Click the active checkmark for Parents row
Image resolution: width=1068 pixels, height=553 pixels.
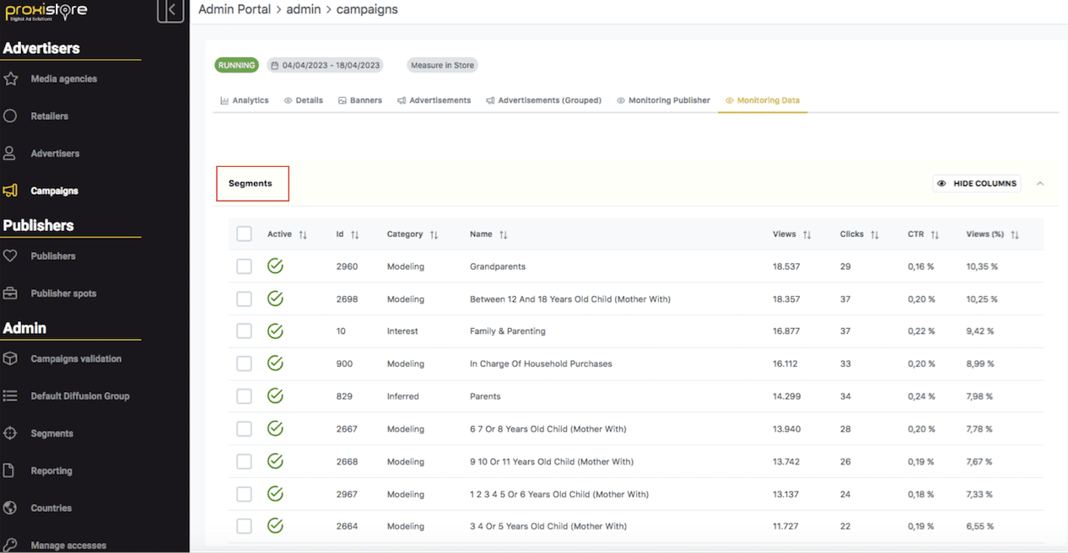pyautogui.click(x=275, y=396)
